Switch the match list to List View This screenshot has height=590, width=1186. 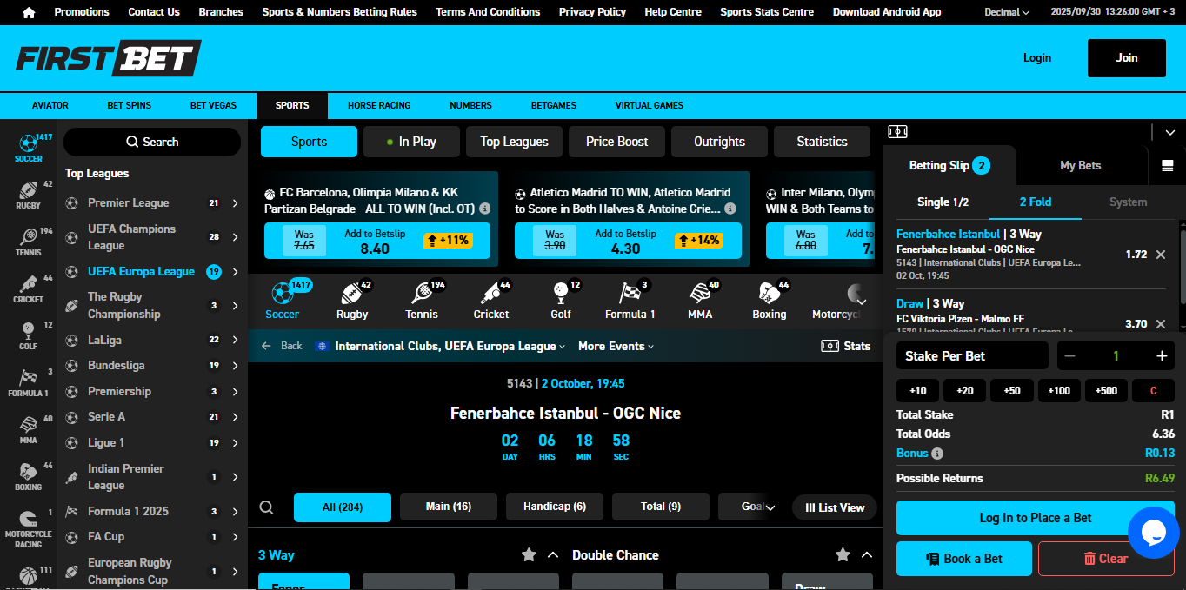(834, 507)
